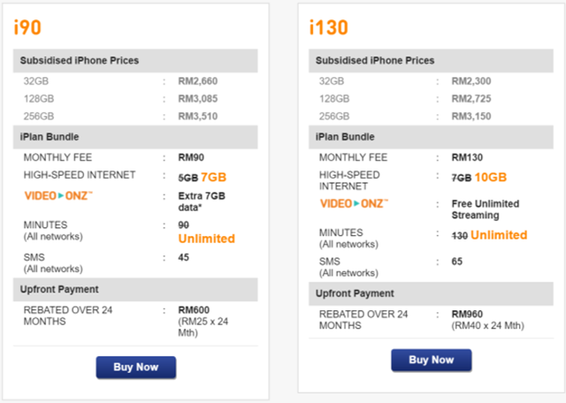
Task: Click the Video-Onz logo in i90 plan
Action: pyautogui.click(x=58, y=195)
